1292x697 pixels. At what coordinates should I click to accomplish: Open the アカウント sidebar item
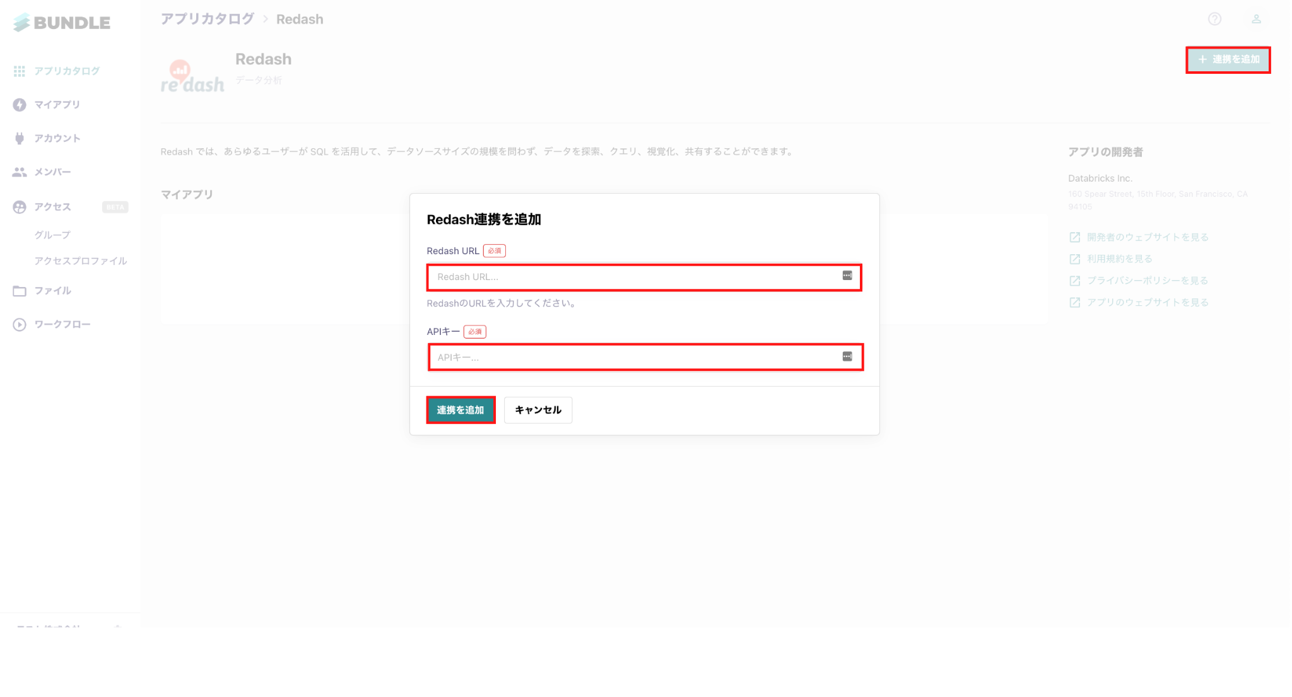coord(57,138)
